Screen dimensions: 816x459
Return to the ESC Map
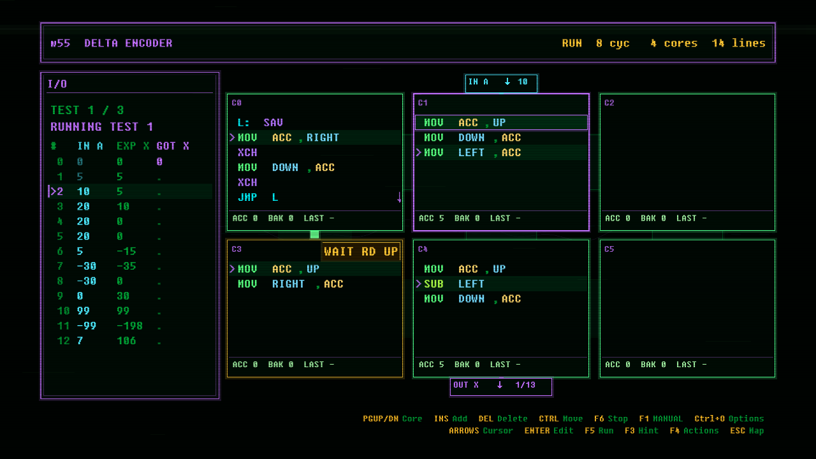[x=747, y=430]
